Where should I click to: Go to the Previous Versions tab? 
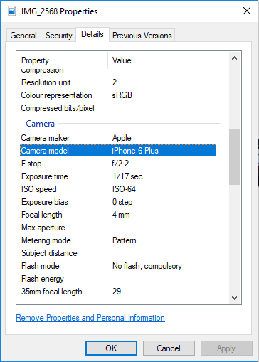click(x=142, y=36)
